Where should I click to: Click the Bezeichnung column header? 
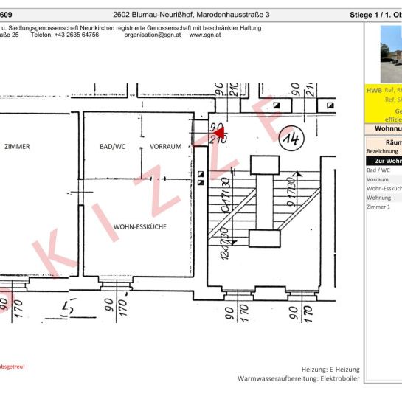pyautogui.click(x=382, y=151)
